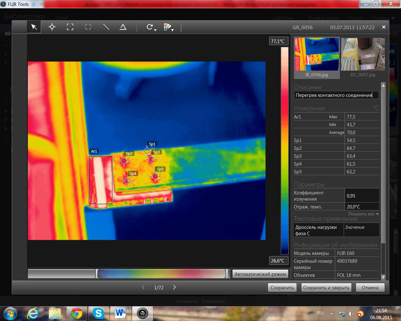Open Skype from the taskbar
The height and width of the screenshot is (321, 401).
click(98, 313)
